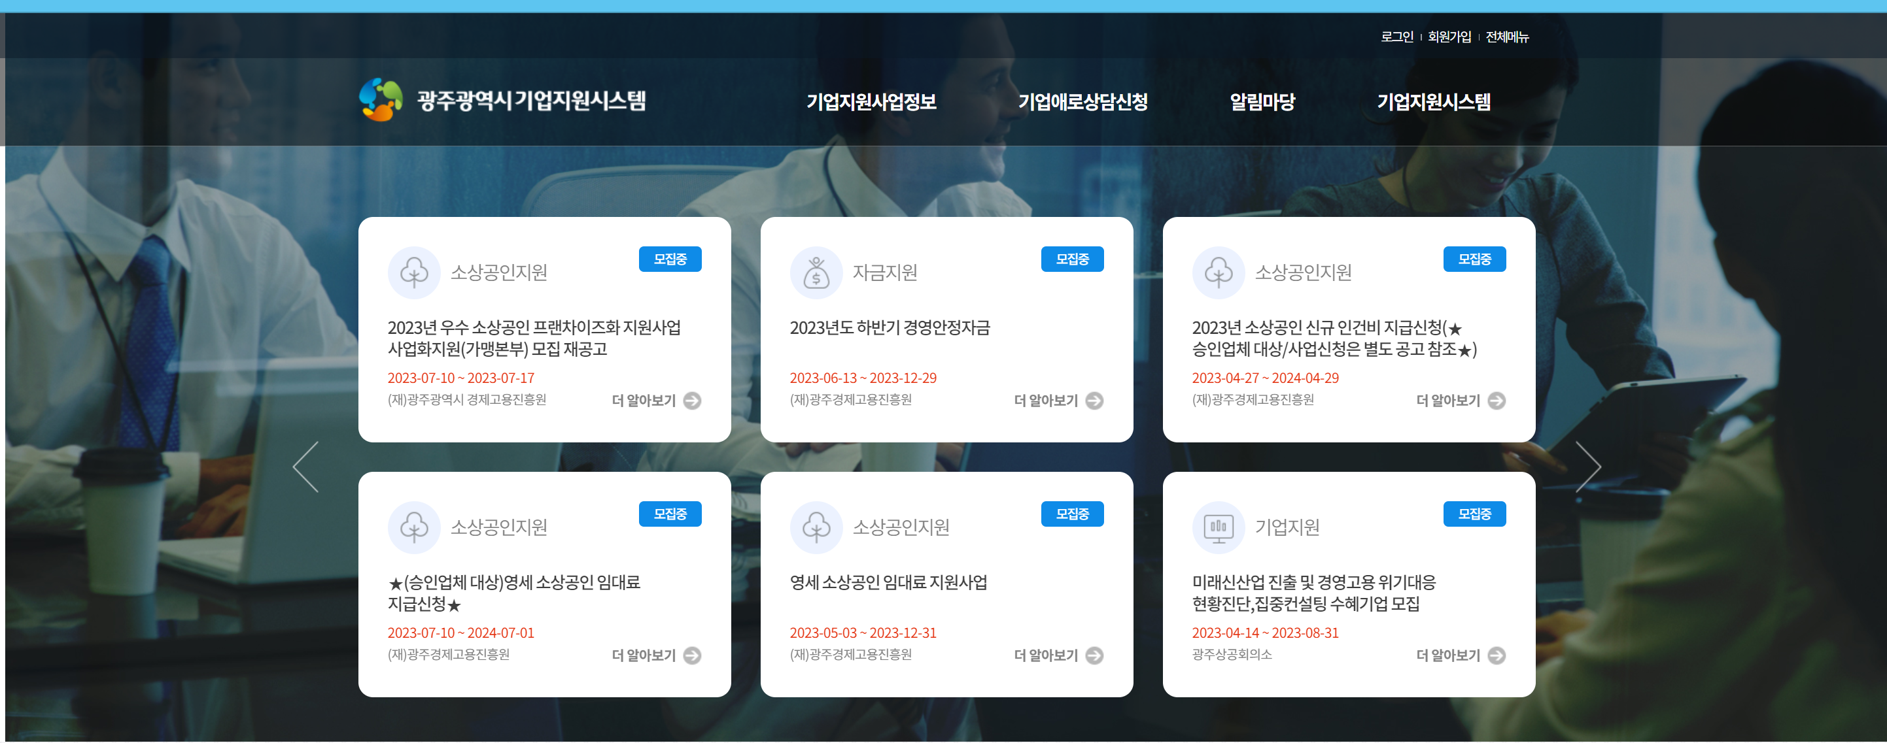Click arrow icon on 미래신산업 진출 card

coord(1497,655)
